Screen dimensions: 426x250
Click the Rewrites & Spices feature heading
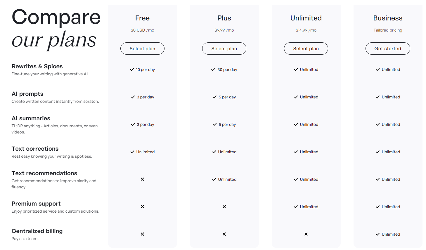37,66
